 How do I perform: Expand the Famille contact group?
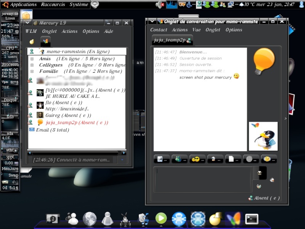[x=32, y=71]
